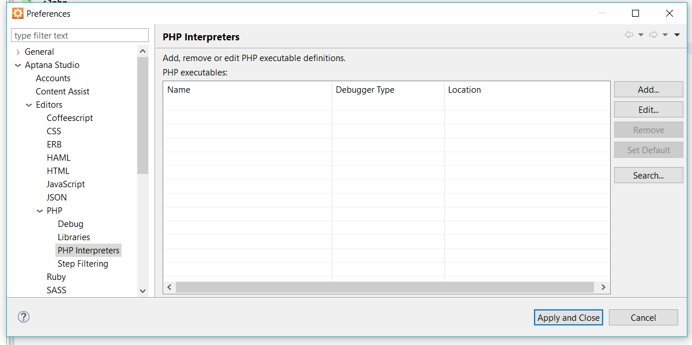Image resolution: width=692 pixels, height=345 pixels.
Task: Open the Coffeescript editor preferences
Action: (x=70, y=118)
